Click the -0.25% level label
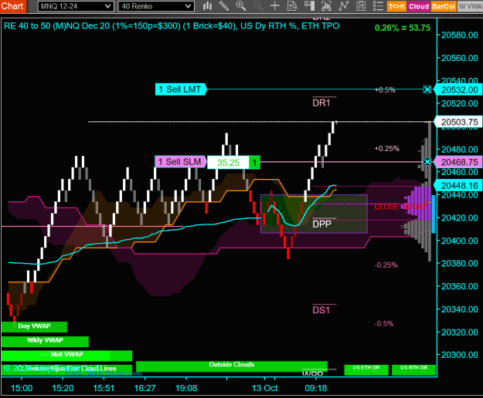Image resolution: width=483 pixels, height=398 pixels. click(x=386, y=265)
